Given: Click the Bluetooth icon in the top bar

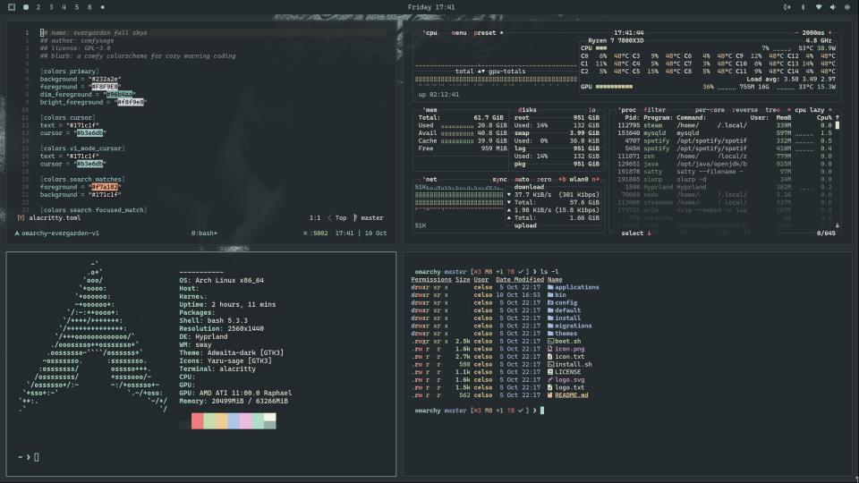Looking at the screenshot, I should [x=803, y=7].
